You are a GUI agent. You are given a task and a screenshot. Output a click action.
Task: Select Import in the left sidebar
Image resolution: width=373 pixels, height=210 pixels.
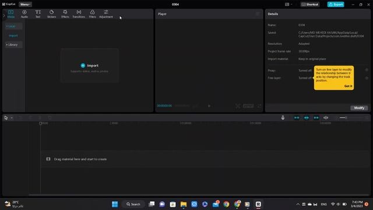click(13, 36)
